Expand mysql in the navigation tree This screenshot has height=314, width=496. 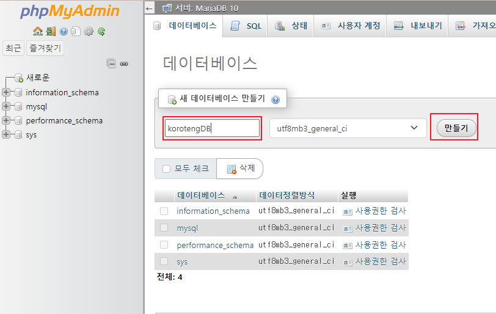(x=5, y=106)
